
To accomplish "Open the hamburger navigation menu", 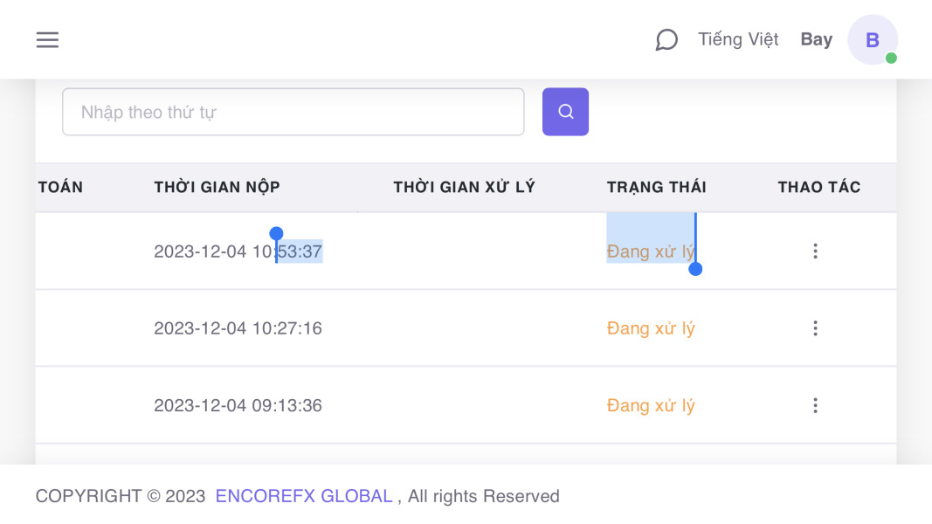I will 47,40.
